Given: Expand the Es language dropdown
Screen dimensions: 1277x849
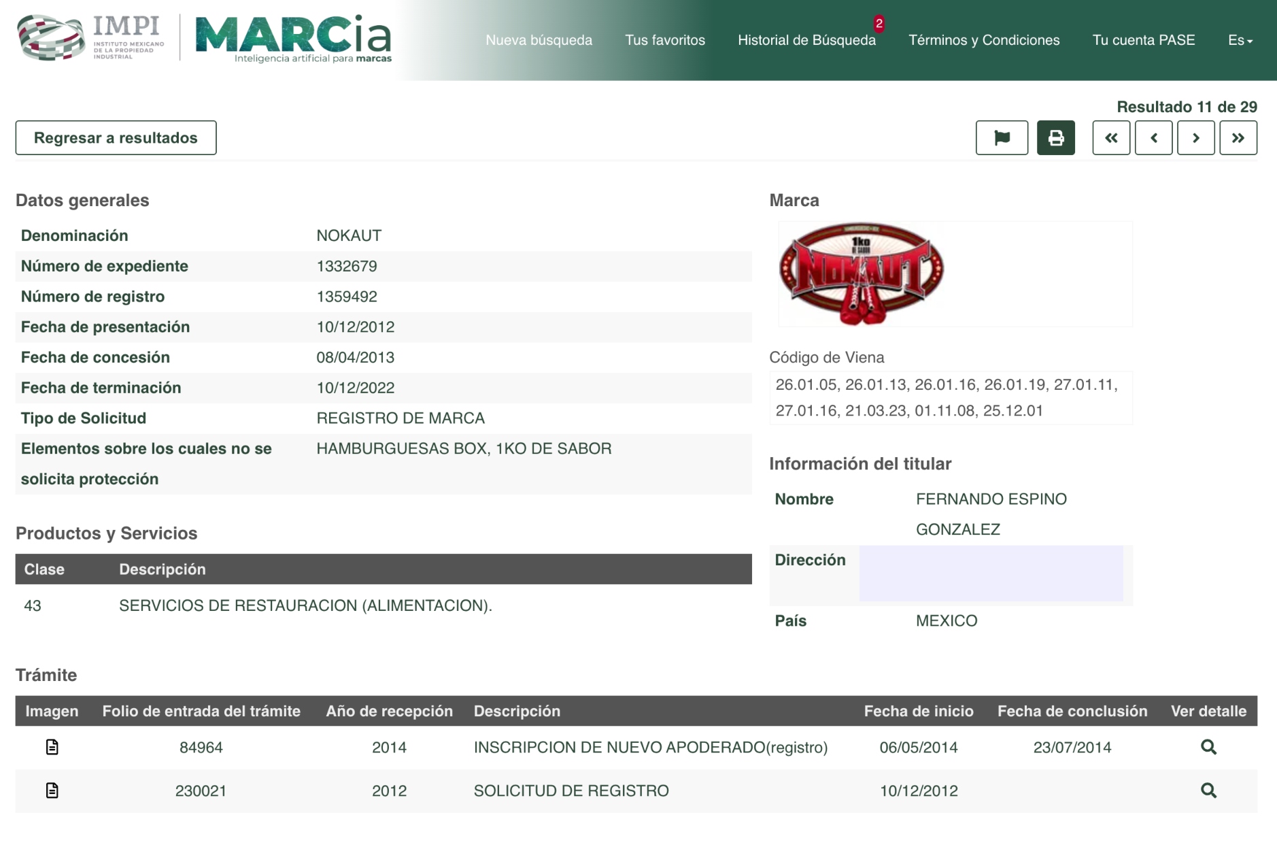Looking at the screenshot, I should [x=1240, y=40].
